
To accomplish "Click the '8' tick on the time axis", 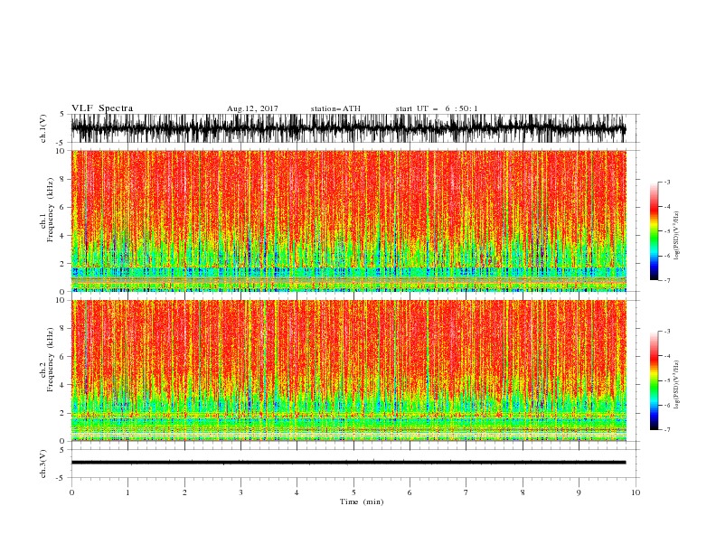I will [x=523, y=492].
